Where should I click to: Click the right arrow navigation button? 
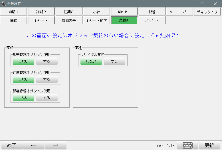56,145
